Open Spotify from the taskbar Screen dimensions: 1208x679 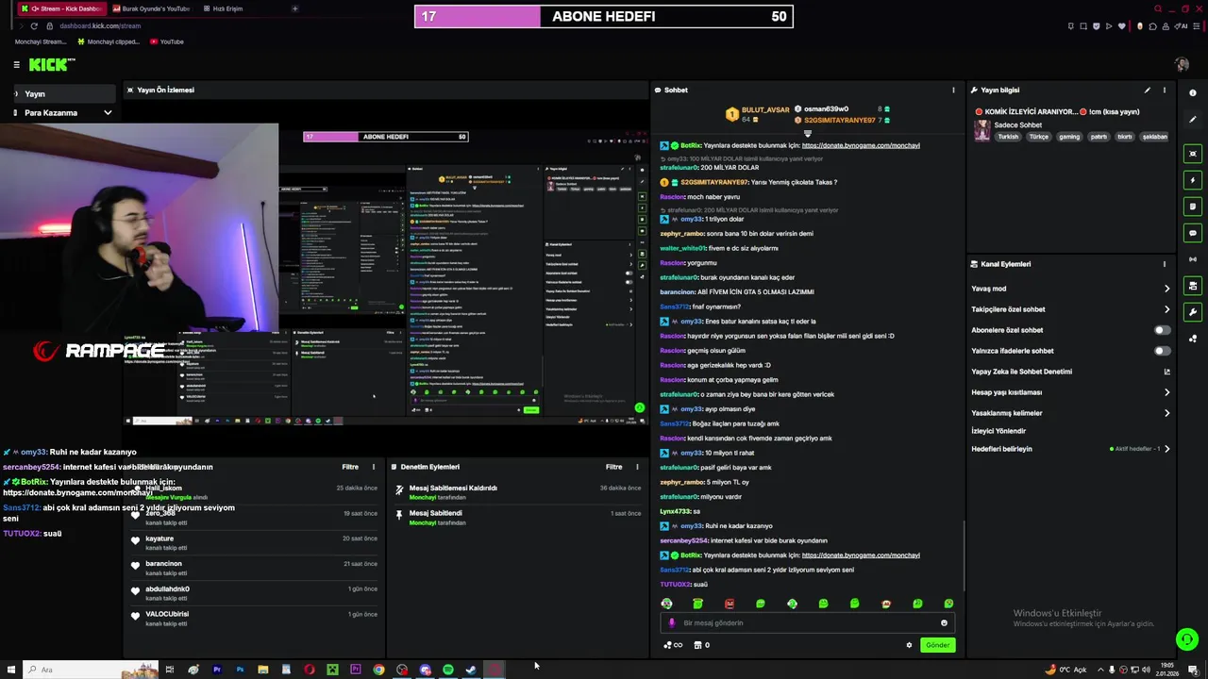(448, 670)
